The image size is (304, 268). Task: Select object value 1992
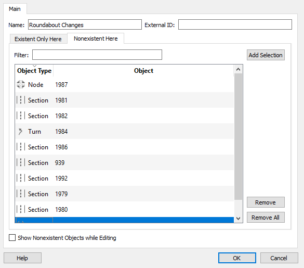click(61, 178)
